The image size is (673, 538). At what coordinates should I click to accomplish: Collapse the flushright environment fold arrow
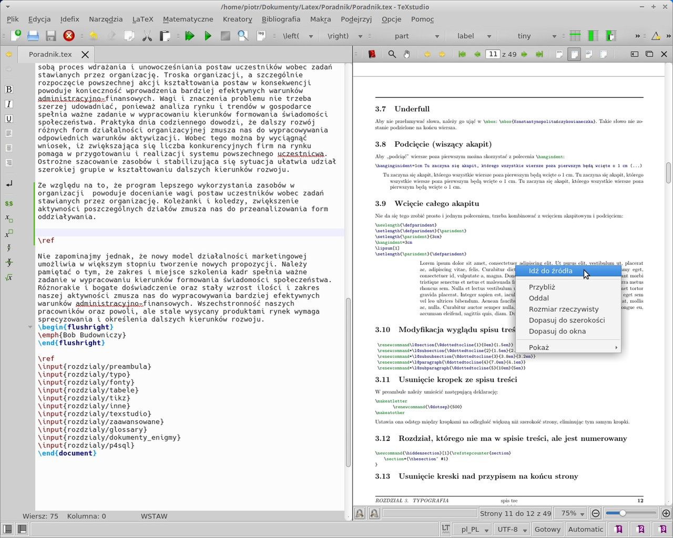(30, 327)
